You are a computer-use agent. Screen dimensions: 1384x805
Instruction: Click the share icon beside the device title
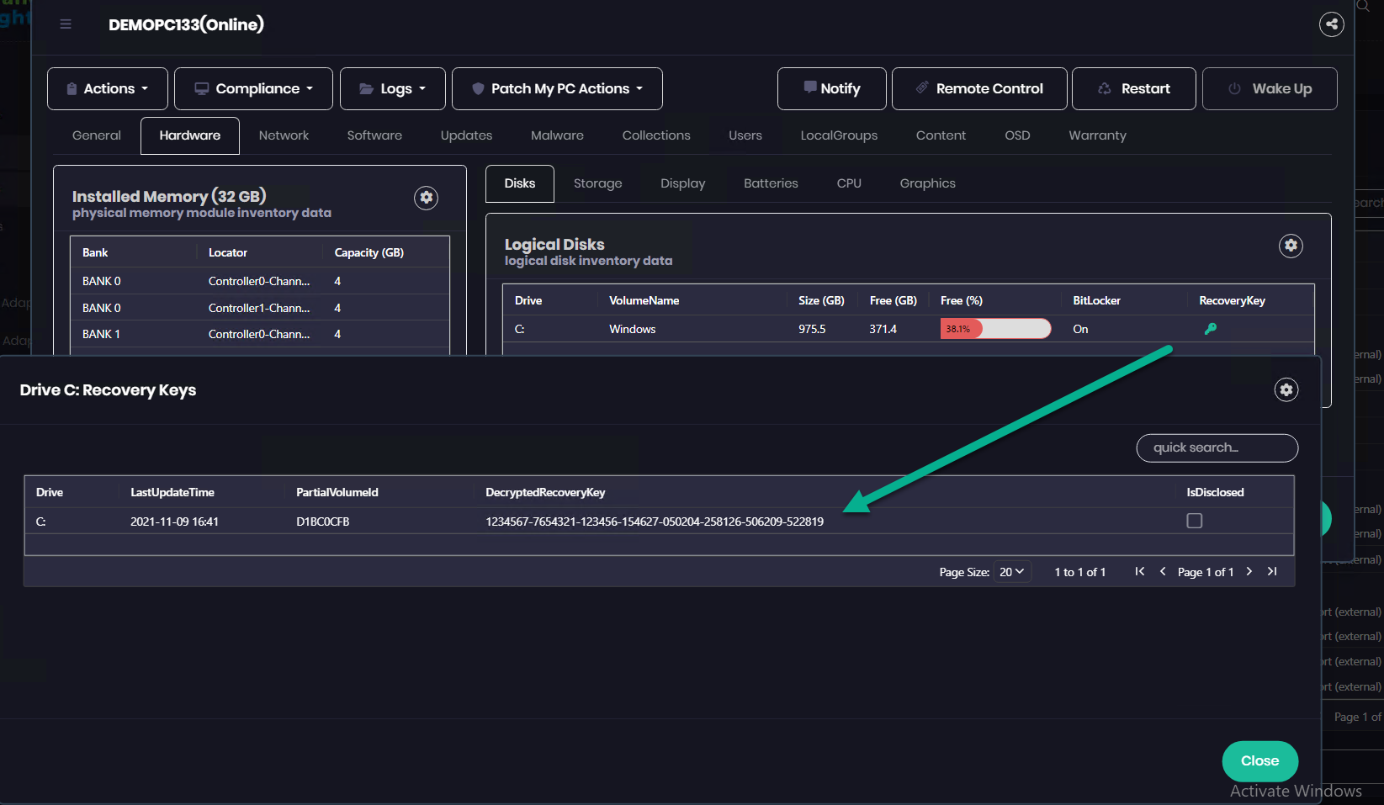1331,24
